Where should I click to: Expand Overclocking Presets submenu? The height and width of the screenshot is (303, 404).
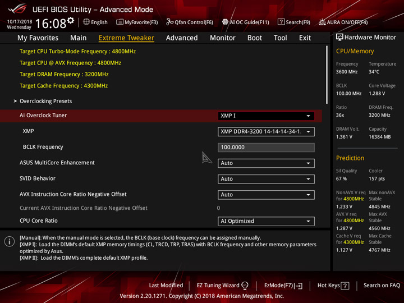pos(45,101)
